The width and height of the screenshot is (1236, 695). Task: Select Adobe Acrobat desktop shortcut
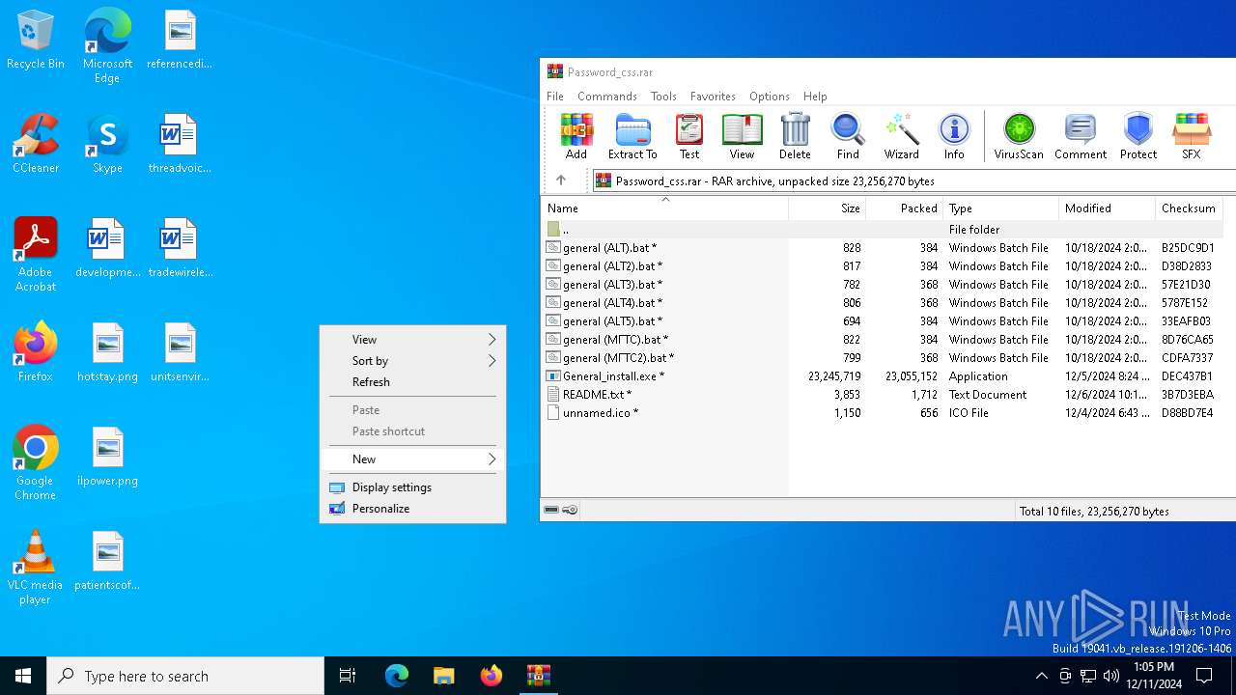[36, 255]
